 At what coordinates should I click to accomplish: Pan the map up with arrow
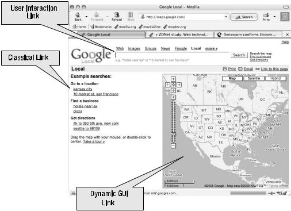tap(173, 79)
